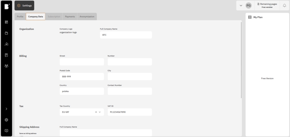The image size is (290, 137).
Task: Open the Tax Country dropdown arrow
Action: pyautogui.click(x=100, y=112)
